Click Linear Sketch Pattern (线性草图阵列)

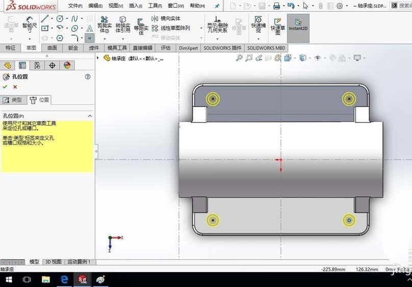pyautogui.click(x=171, y=28)
